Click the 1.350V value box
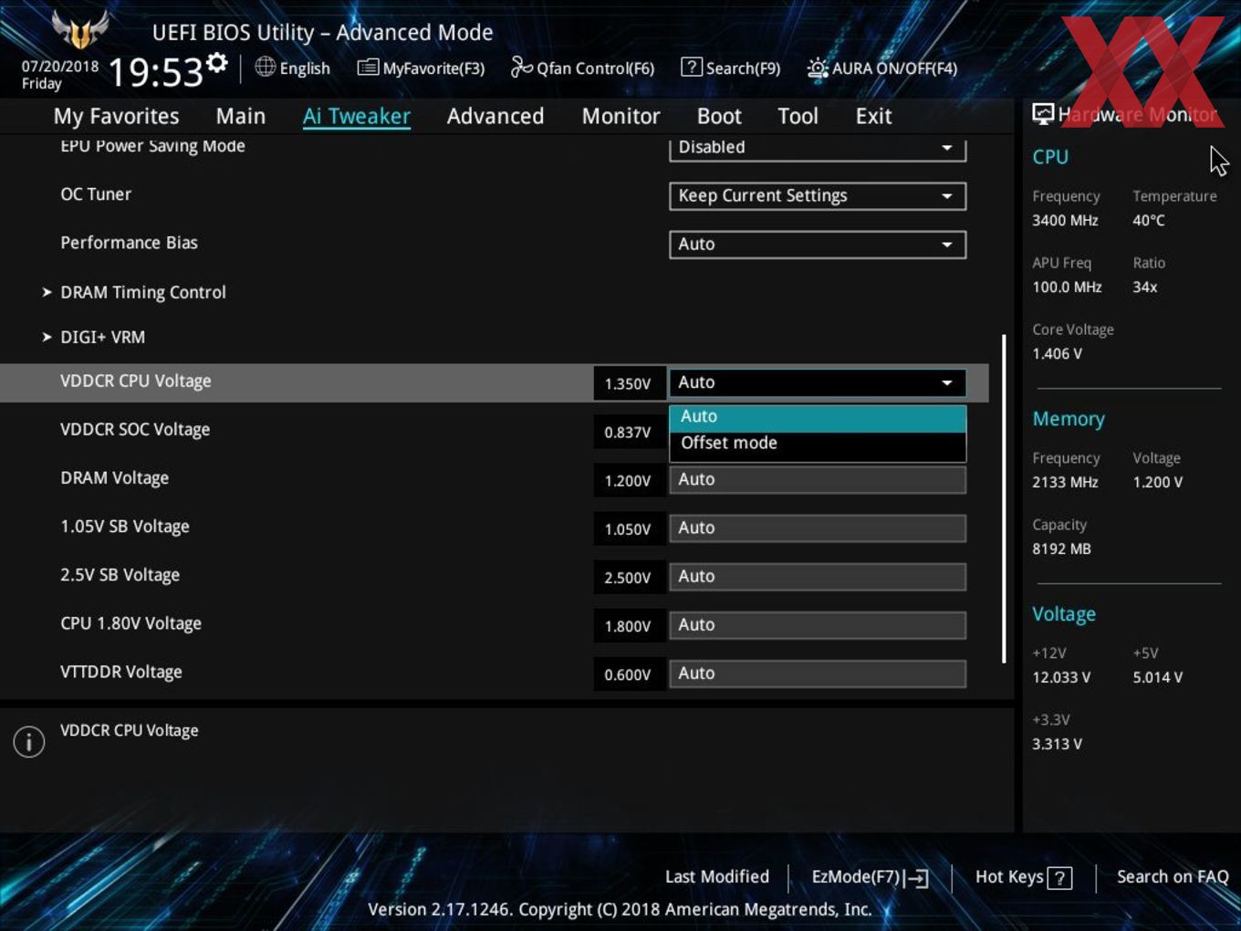 (x=628, y=383)
